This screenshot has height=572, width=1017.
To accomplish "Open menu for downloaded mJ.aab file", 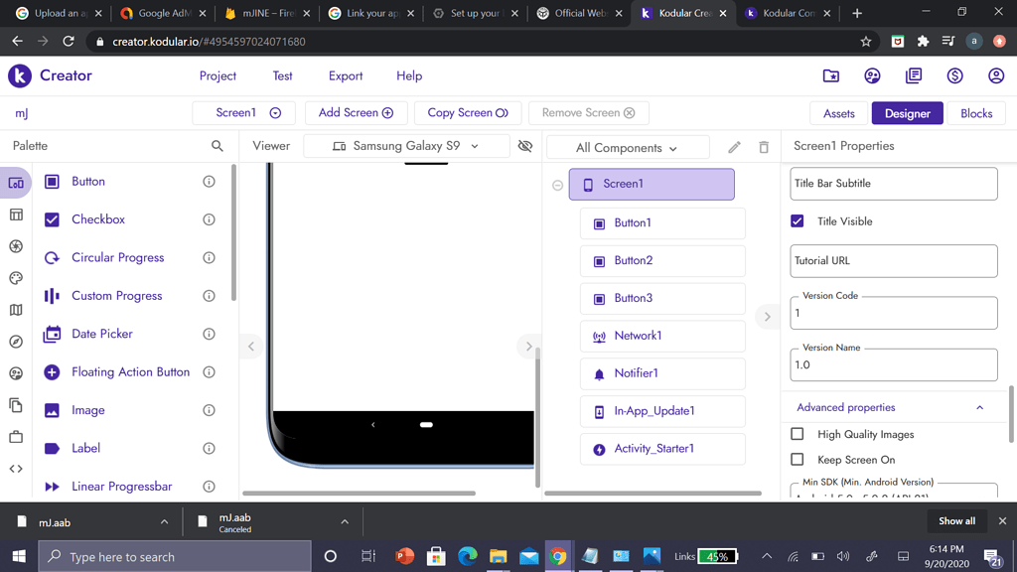I will point(164,522).
